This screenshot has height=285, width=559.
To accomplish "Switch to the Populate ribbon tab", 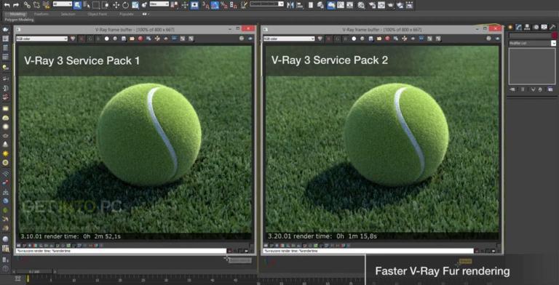I will [126, 15].
